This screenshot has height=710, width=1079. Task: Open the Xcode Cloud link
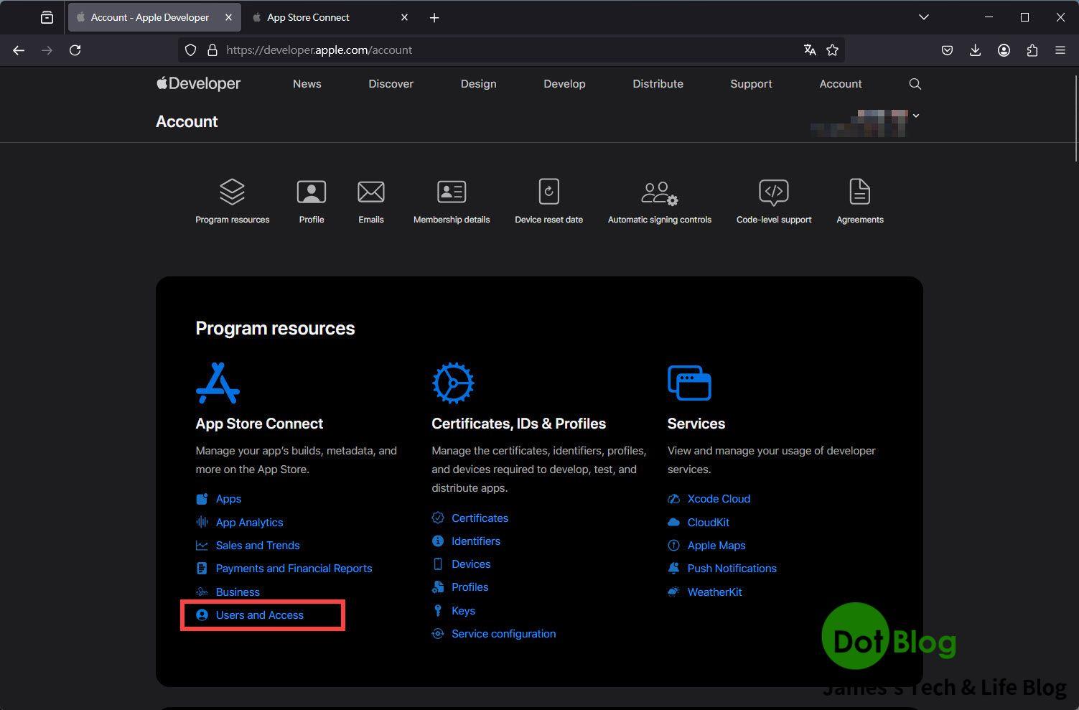[719, 499]
